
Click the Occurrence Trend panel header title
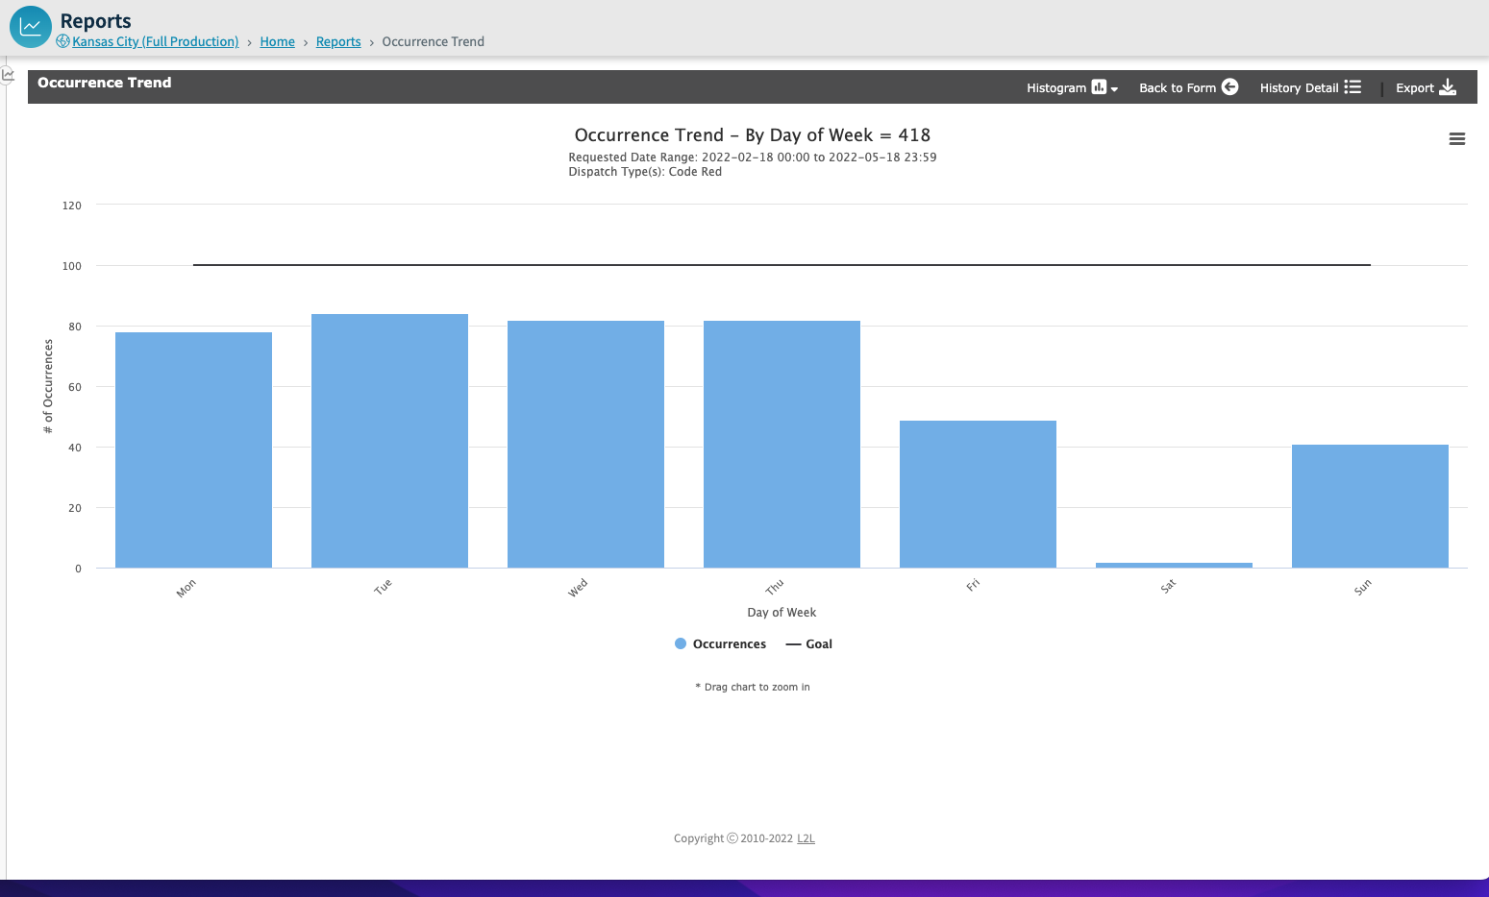105,83
